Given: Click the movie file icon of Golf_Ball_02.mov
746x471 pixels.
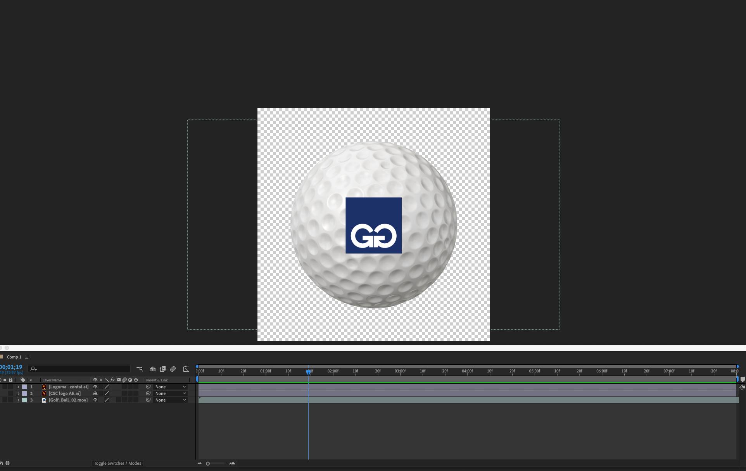Looking at the screenshot, I should coord(44,400).
